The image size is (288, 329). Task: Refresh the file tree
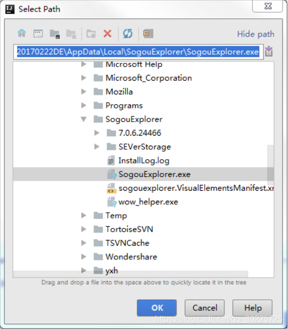tap(128, 34)
